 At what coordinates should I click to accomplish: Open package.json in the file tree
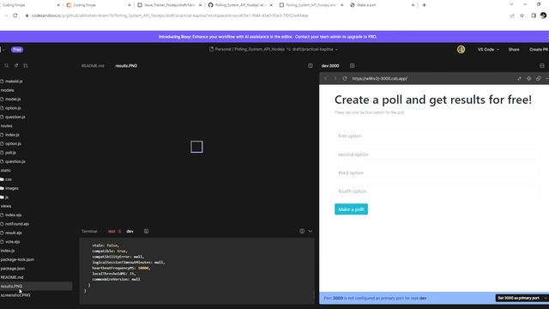[13, 269]
